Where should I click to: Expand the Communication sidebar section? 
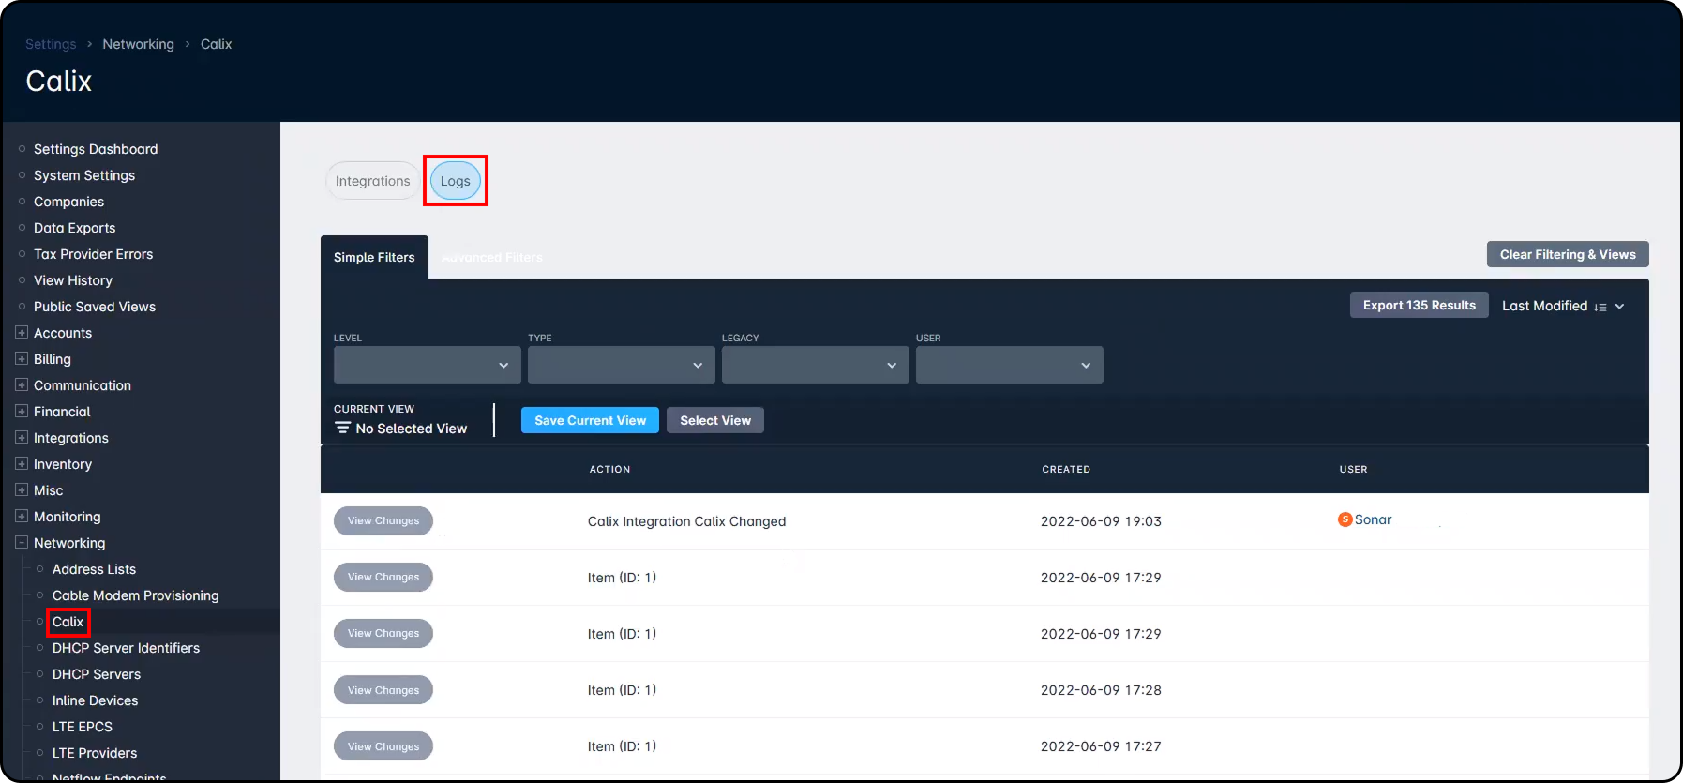pyautogui.click(x=22, y=385)
